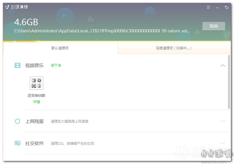Switch to the 深度清理项 tab
234x164 pixels.
pos(174,48)
